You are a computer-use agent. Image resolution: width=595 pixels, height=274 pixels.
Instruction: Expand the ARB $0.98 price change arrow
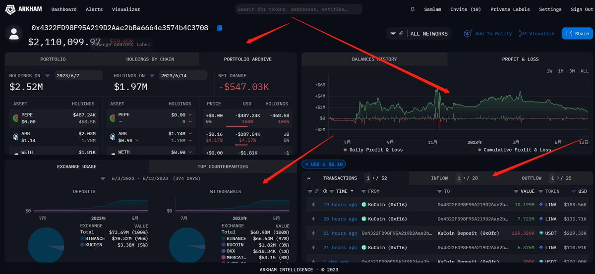pos(136,140)
